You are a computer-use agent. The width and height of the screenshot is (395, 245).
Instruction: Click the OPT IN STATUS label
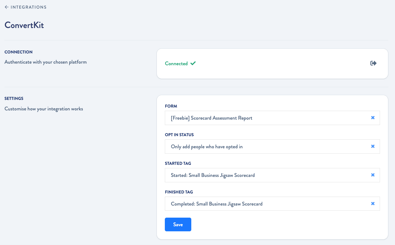point(179,135)
